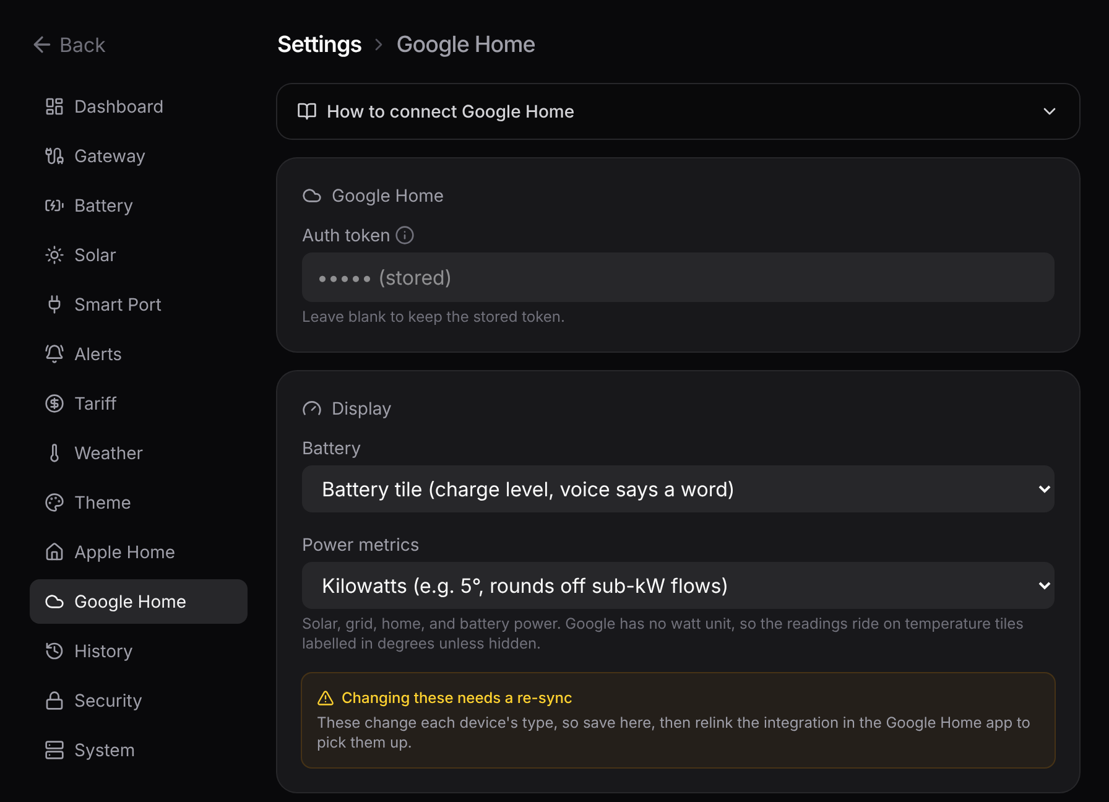Click the Apple Home house icon

(54, 552)
